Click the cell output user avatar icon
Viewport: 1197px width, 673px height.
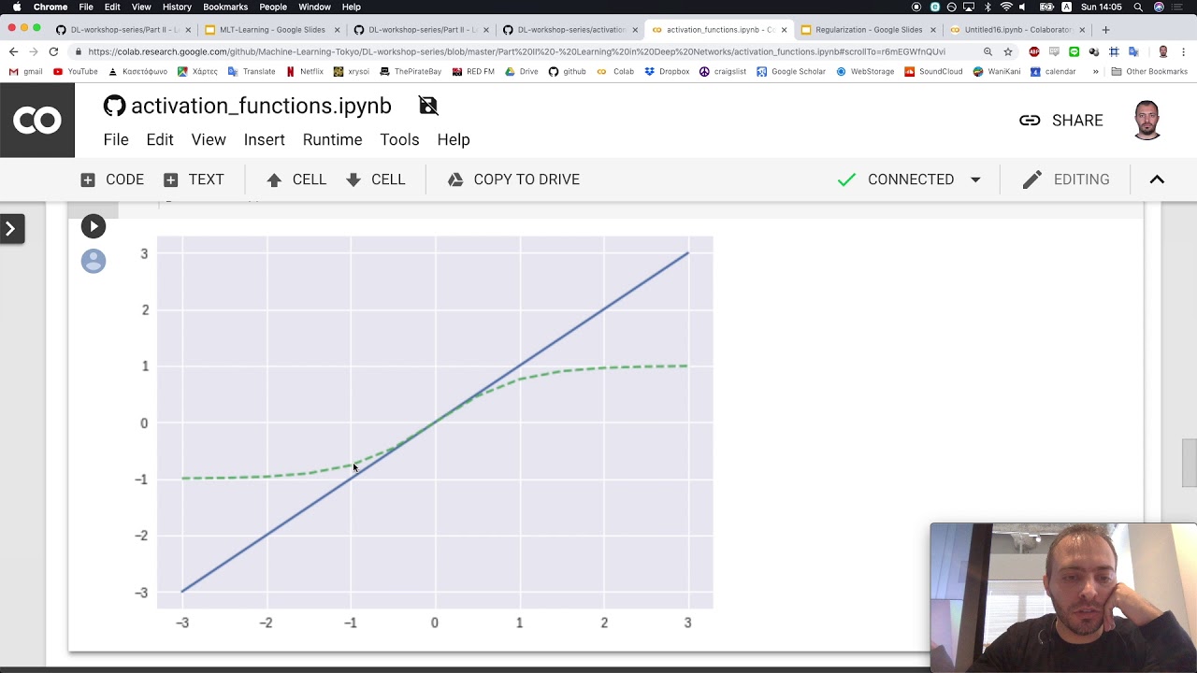[x=94, y=261]
